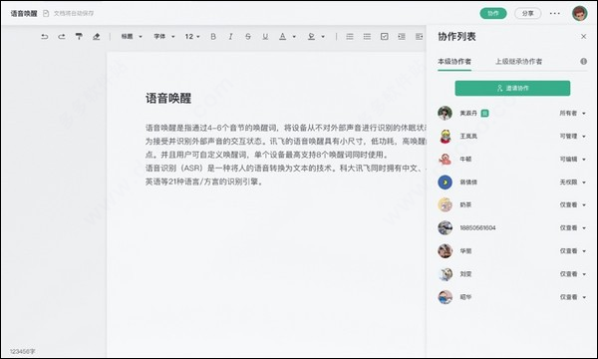Click the clear formatting eraser icon
Viewport: 598px width, 359px height.
(x=96, y=37)
